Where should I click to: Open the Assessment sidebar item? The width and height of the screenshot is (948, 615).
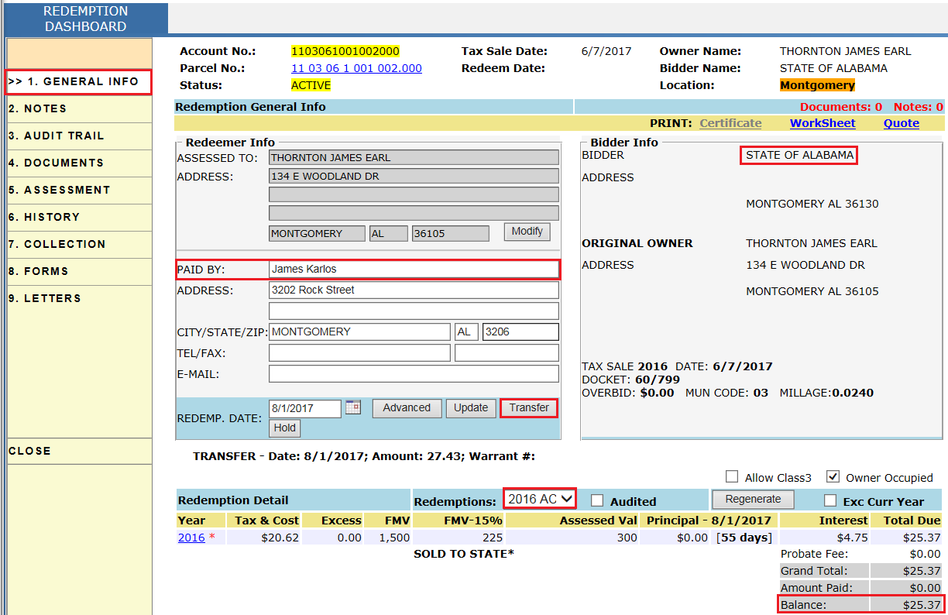tap(59, 190)
